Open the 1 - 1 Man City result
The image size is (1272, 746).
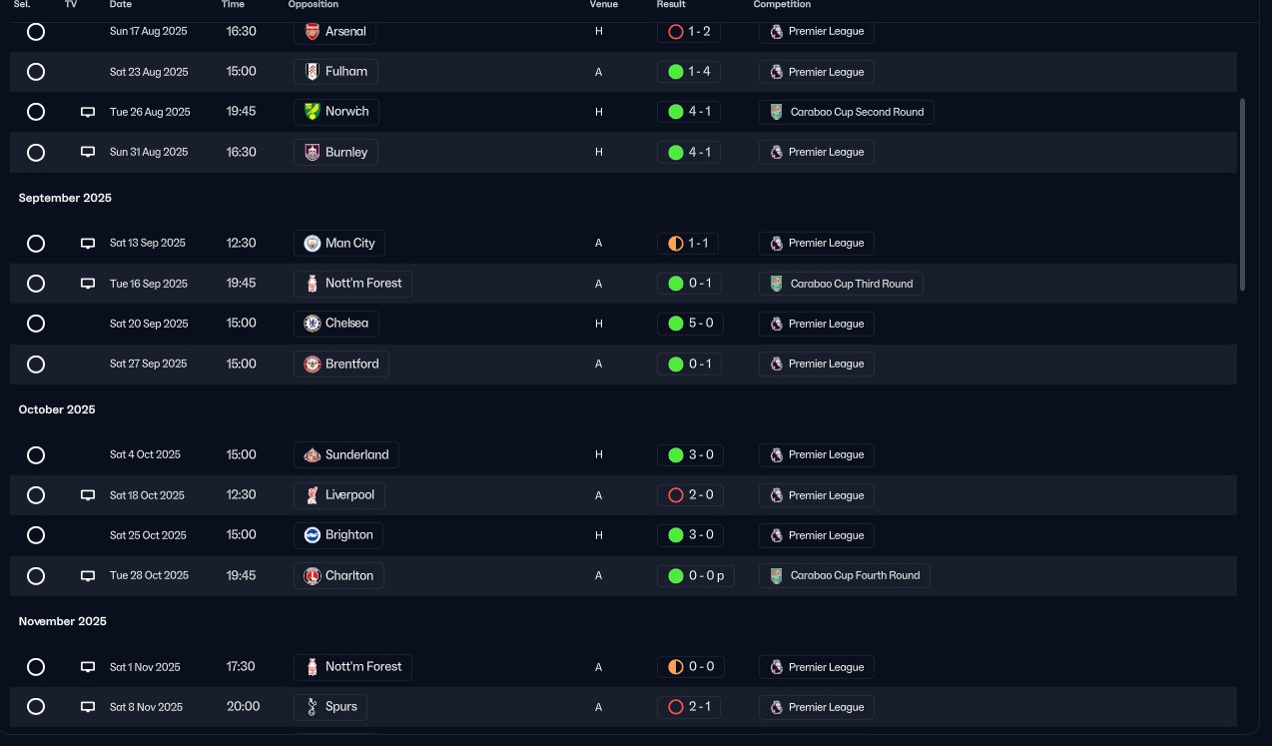tap(688, 243)
